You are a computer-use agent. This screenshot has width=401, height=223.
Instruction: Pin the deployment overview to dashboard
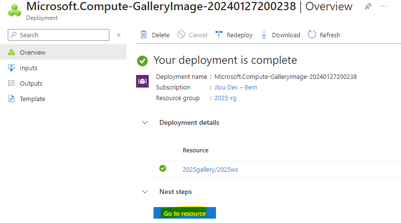coord(368,6)
